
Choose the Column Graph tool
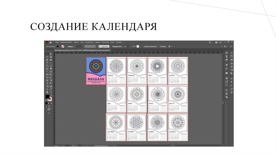(51, 86)
